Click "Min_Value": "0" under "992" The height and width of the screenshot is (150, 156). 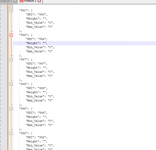(40, 146)
